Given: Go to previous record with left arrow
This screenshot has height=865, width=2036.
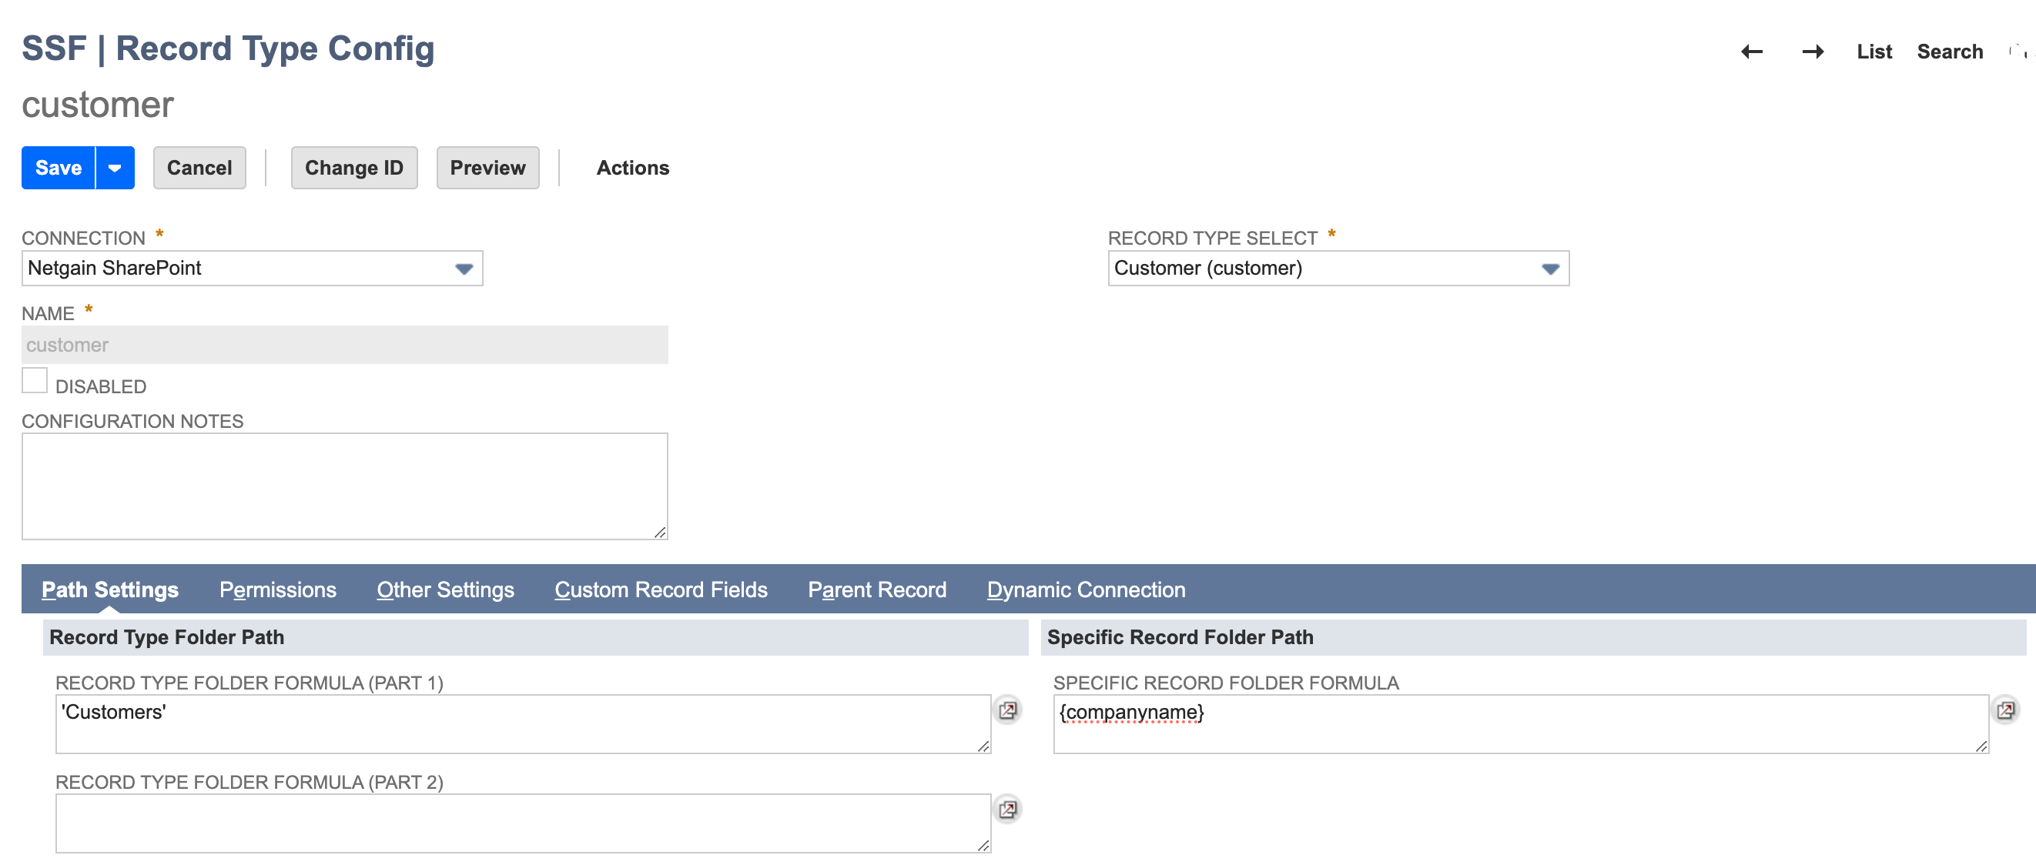Looking at the screenshot, I should [1751, 52].
